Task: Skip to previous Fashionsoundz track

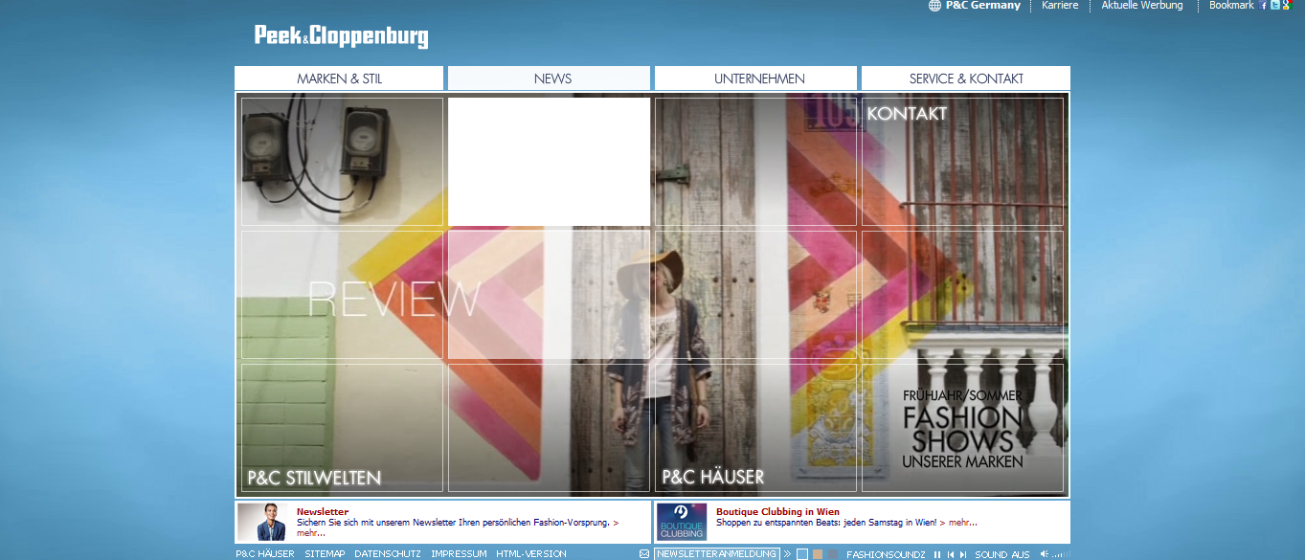Action: [x=950, y=554]
